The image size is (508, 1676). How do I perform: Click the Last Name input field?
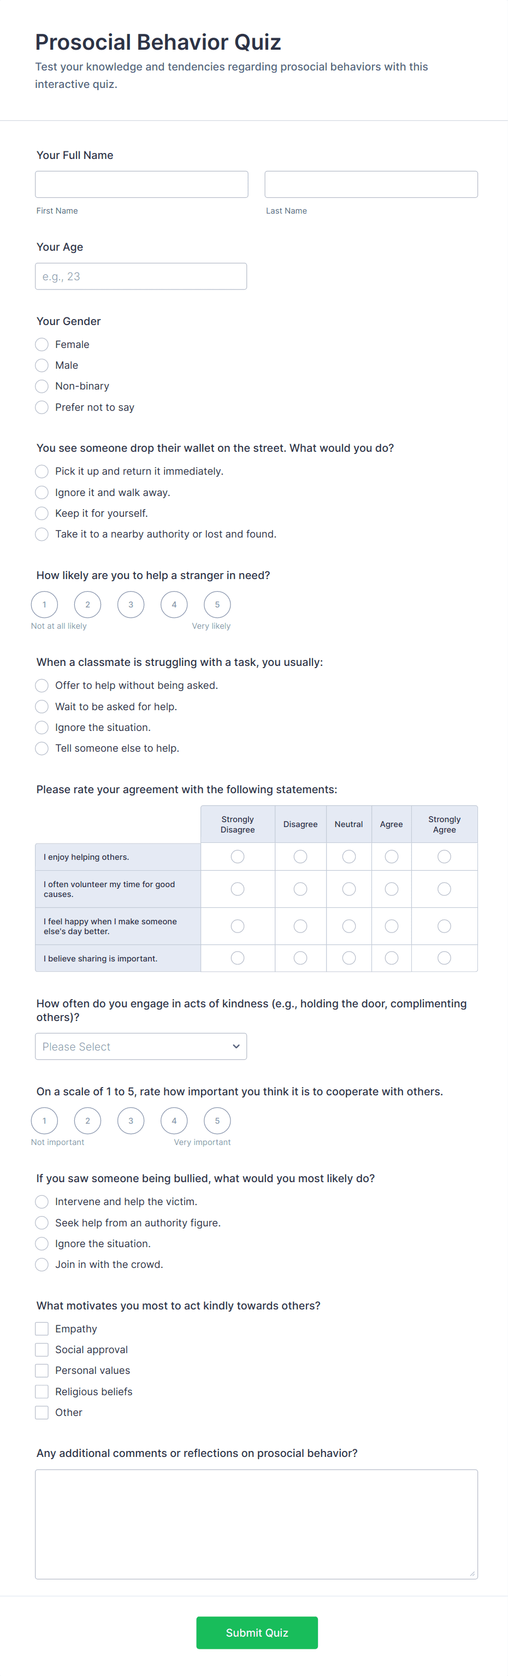[371, 184]
